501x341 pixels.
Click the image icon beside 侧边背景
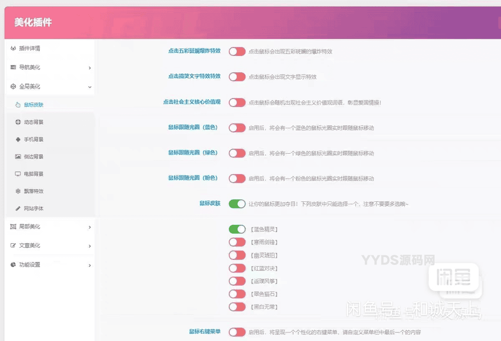tap(18, 157)
